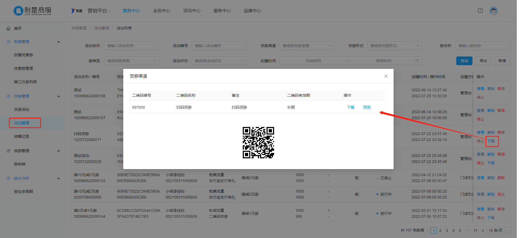The image size is (519, 238).
Task: Collapse the 发券管理 sidebar group
Action: click(59, 96)
